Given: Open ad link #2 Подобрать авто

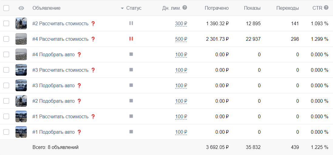Looking at the screenshot, I should [x=53, y=101].
